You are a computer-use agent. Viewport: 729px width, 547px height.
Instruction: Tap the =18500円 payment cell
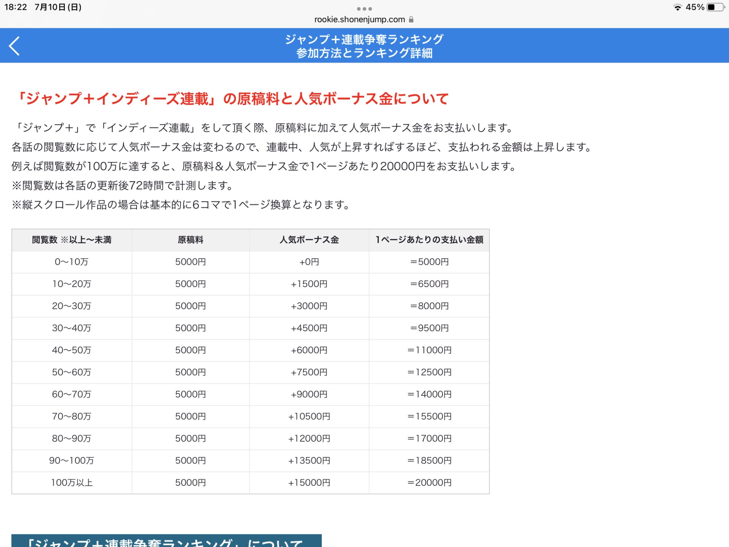(x=429, y=461)
